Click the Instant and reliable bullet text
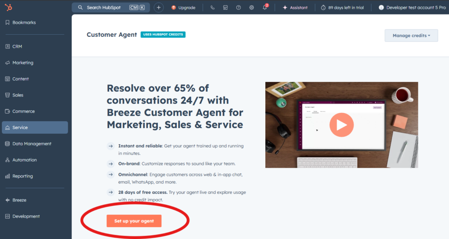This screenshot has width=449, height=239. pyautogui.click(x=181, y=150)
